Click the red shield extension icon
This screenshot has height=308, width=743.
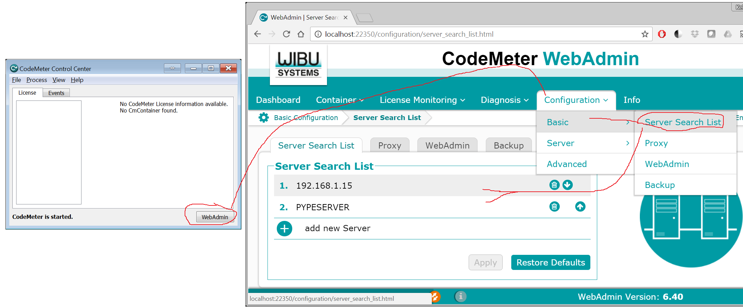[x=662, y=34]
